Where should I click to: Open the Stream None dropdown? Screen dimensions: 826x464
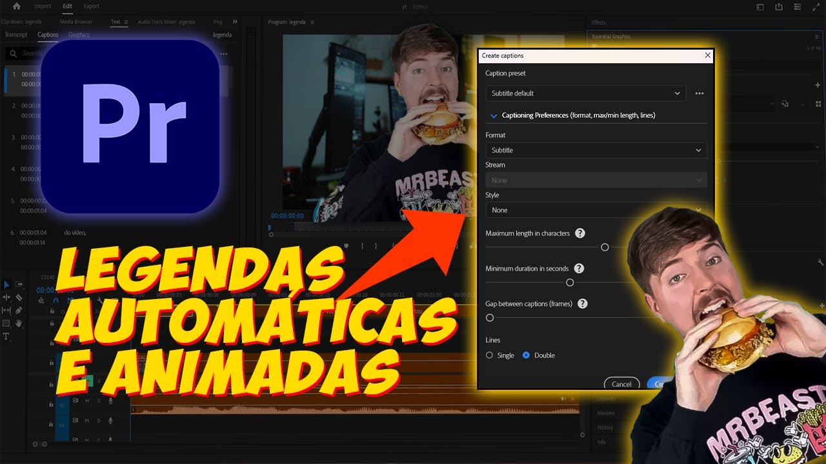pos(596,180)
